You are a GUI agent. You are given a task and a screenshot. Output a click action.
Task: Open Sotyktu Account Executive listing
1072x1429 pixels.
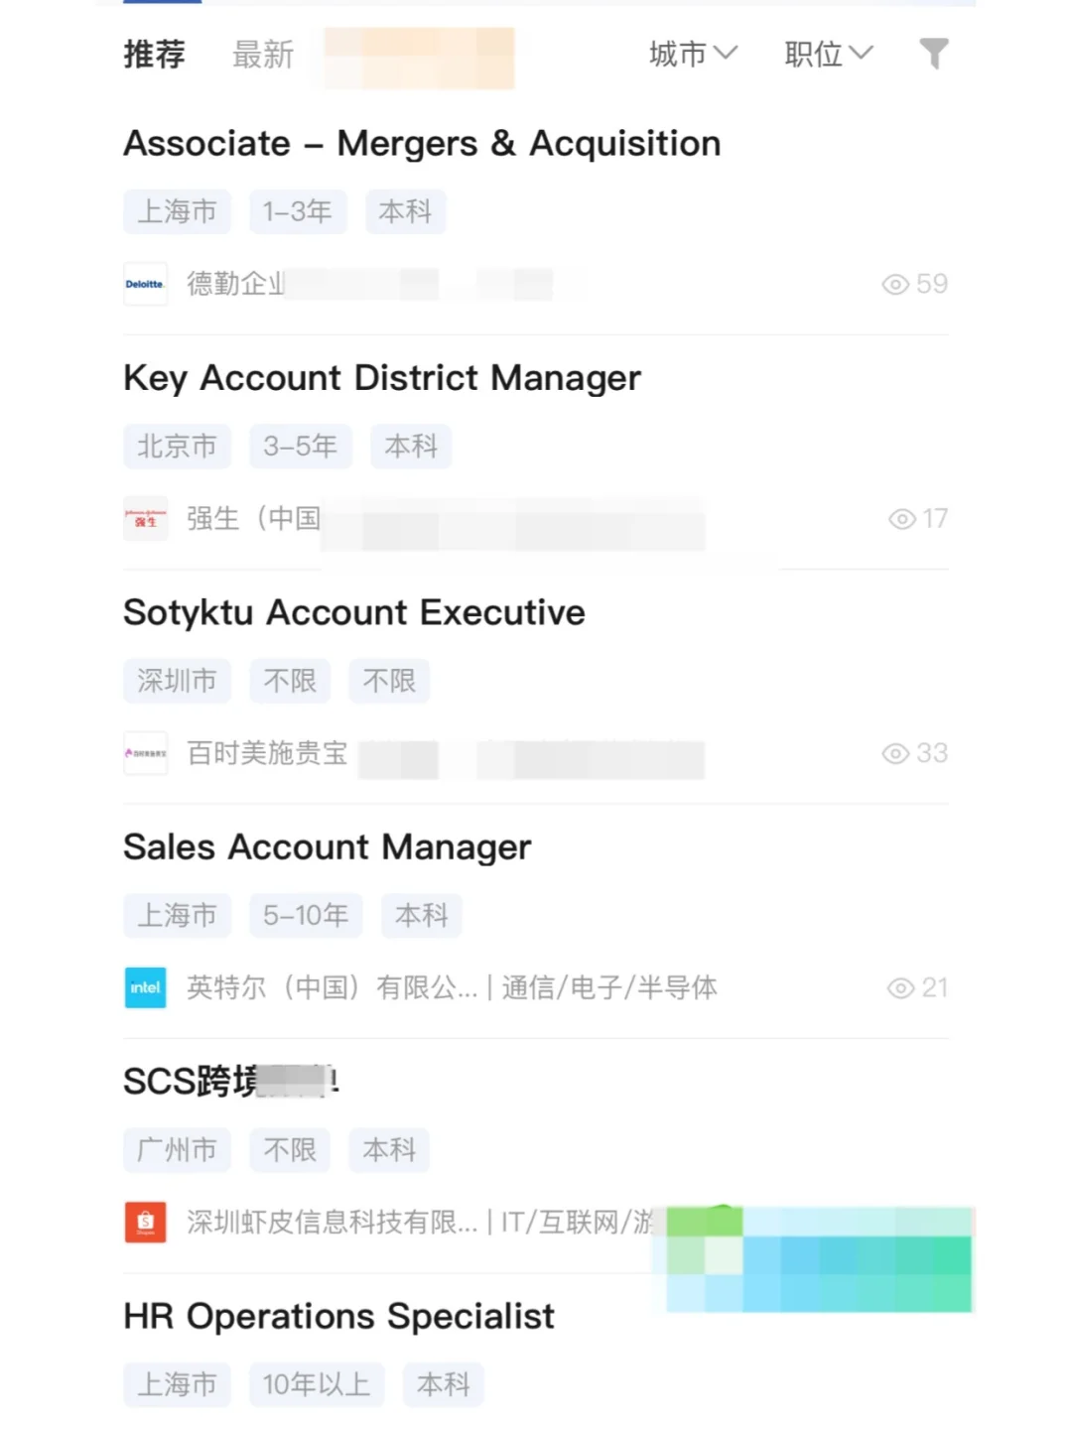[x=354, y=613]
